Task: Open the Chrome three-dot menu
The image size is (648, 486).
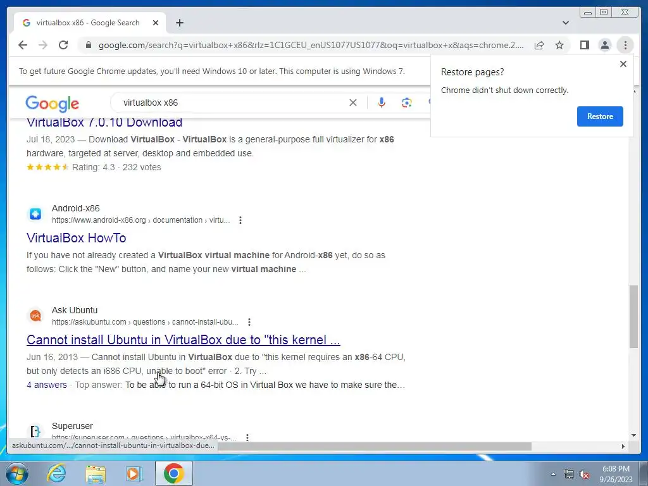Action: (x=625, y=45)
